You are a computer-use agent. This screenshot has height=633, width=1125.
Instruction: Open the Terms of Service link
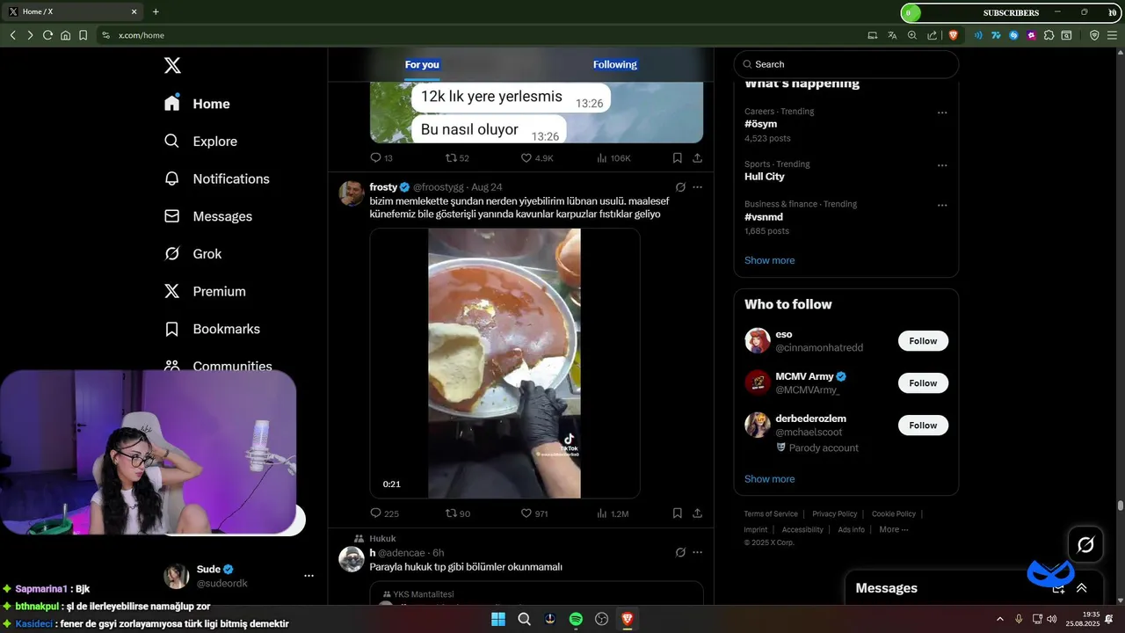pyautogui.click(x=771, y=514)
